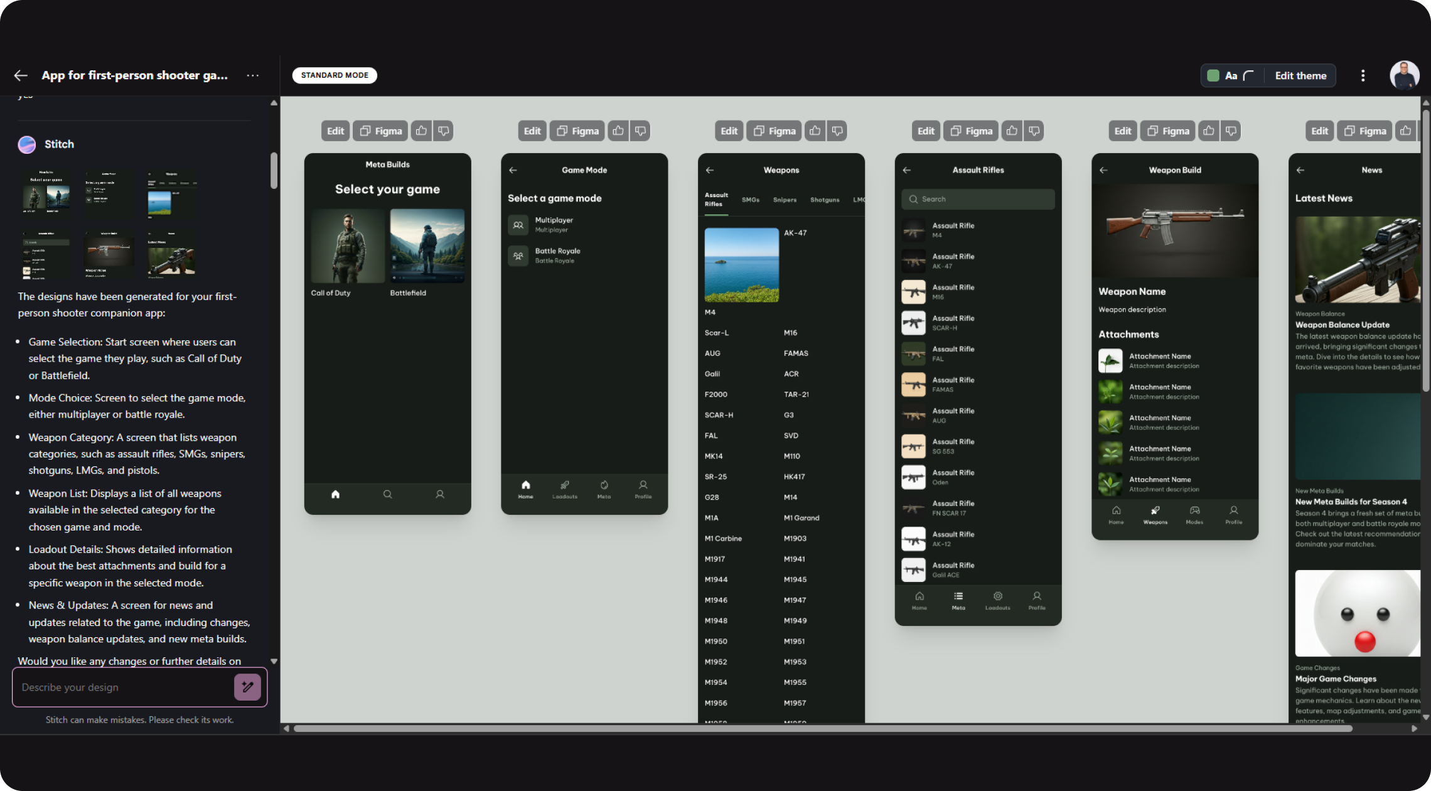Select the Snipers tab in Weapons screen
Screen dimensions: 1431x791
click(x=785, y=200)
